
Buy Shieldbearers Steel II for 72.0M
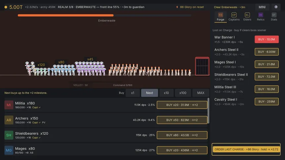266,77
